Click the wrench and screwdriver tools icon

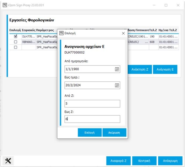tap(8, 160)
